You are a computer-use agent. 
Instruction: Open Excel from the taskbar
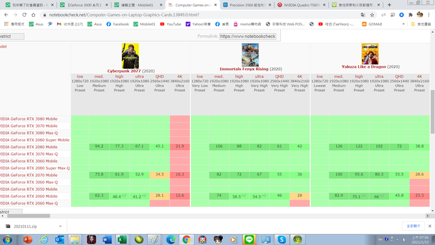pyautogui.click(x=122, y=240)
